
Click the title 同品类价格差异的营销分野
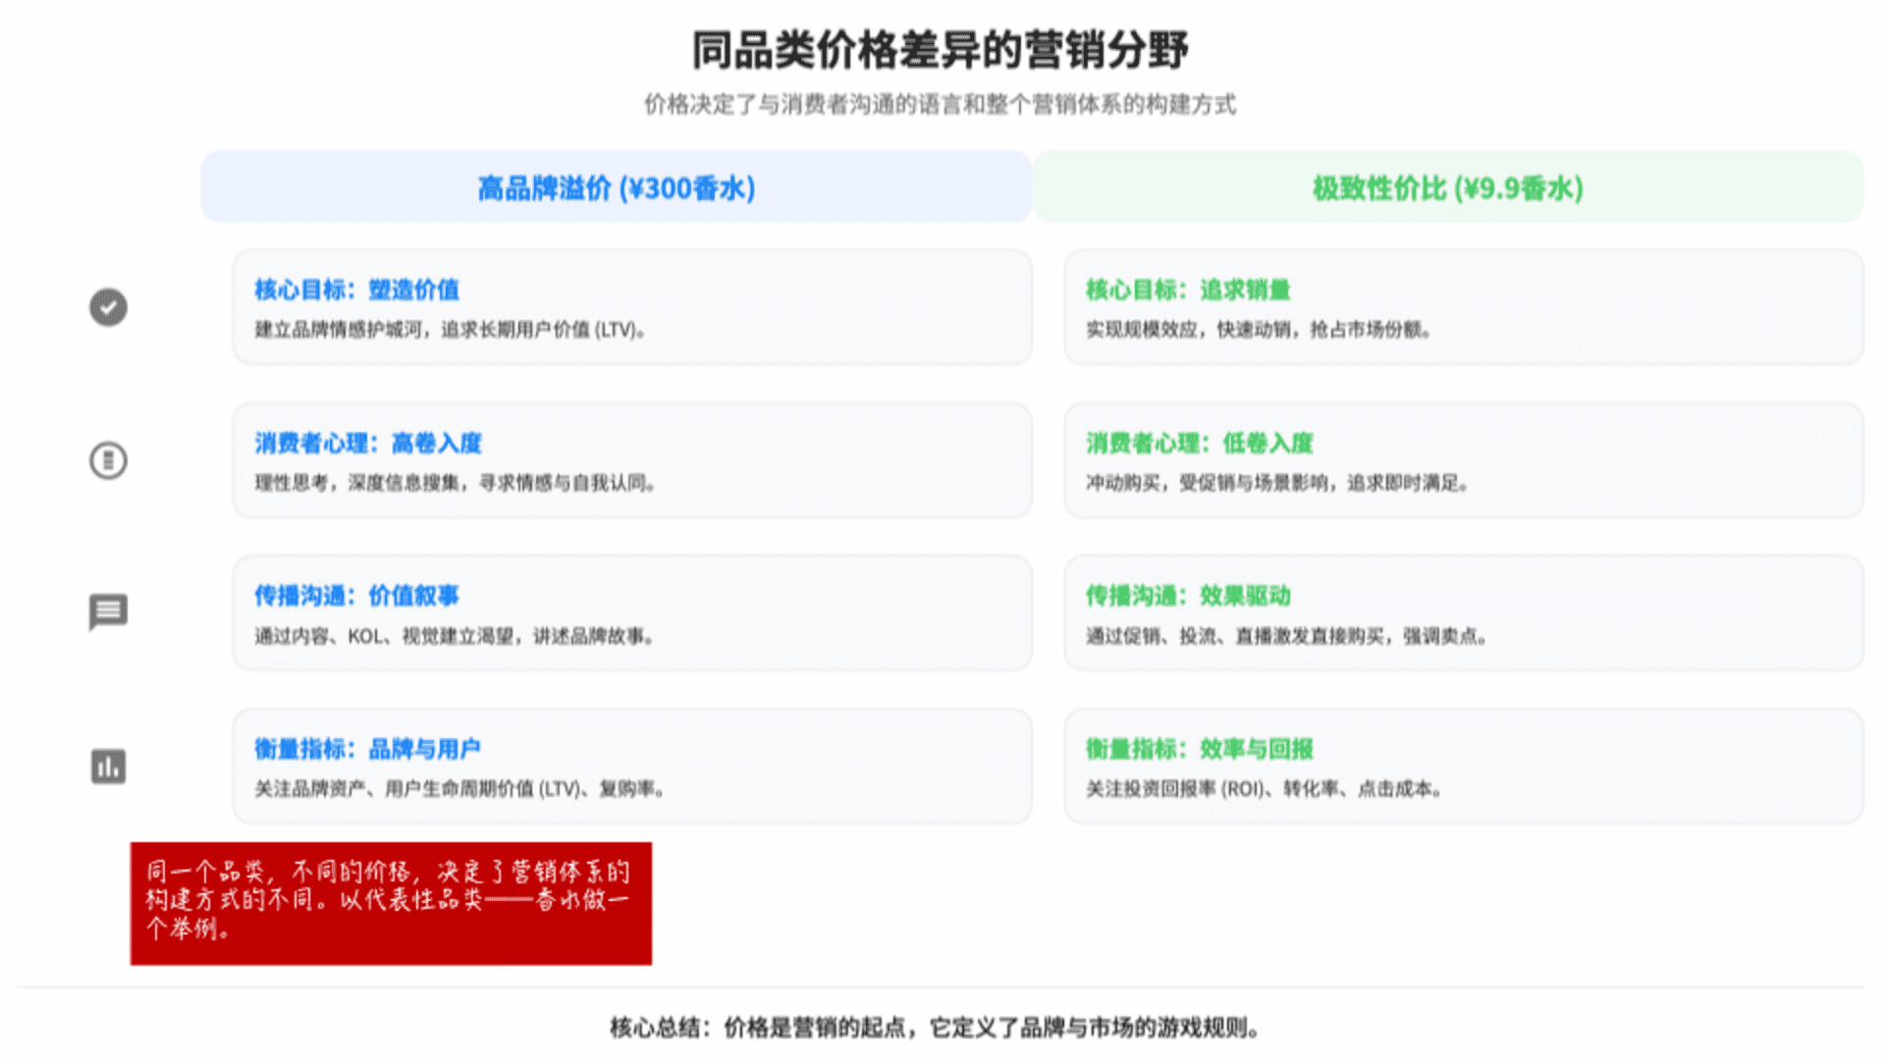941,50
